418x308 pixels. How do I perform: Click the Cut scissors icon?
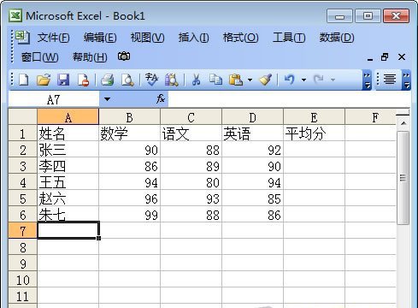[x=196, y=80]
